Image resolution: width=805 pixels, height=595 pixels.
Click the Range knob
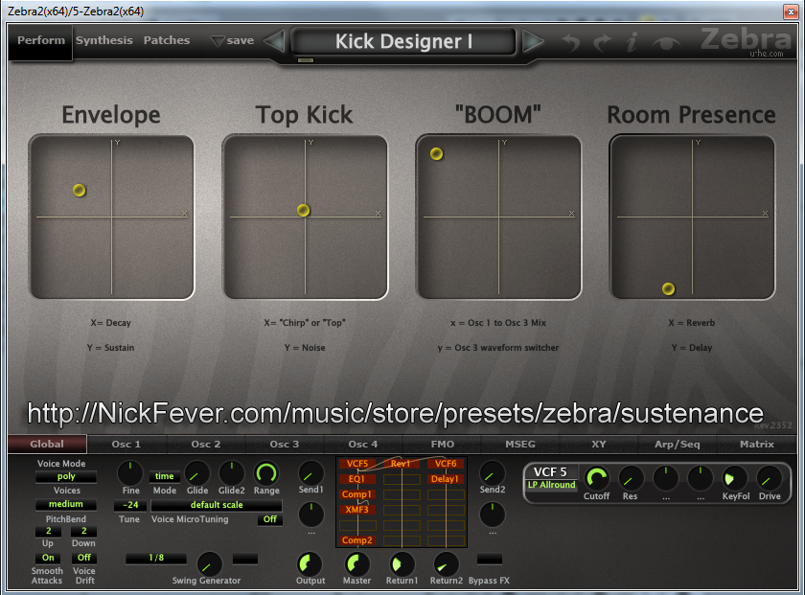pos(266,472)
